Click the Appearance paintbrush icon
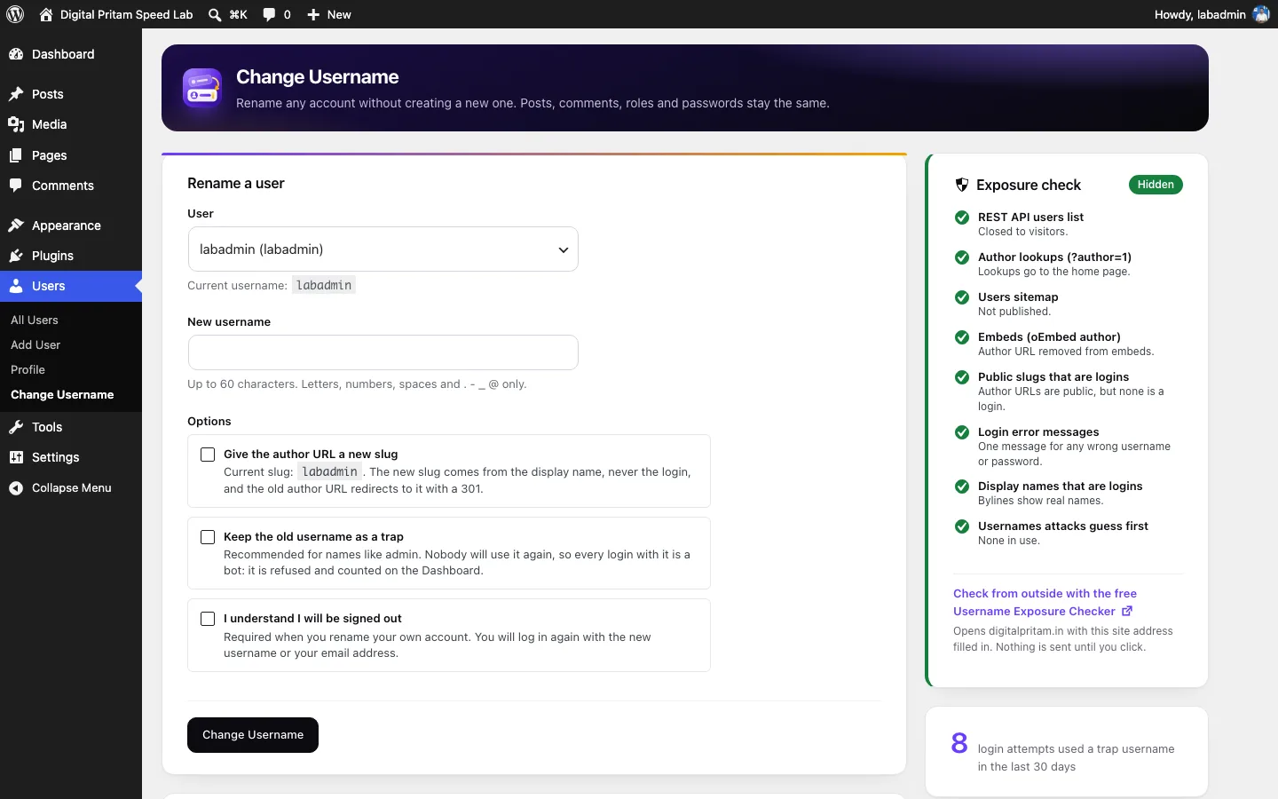 click(16, 225)
